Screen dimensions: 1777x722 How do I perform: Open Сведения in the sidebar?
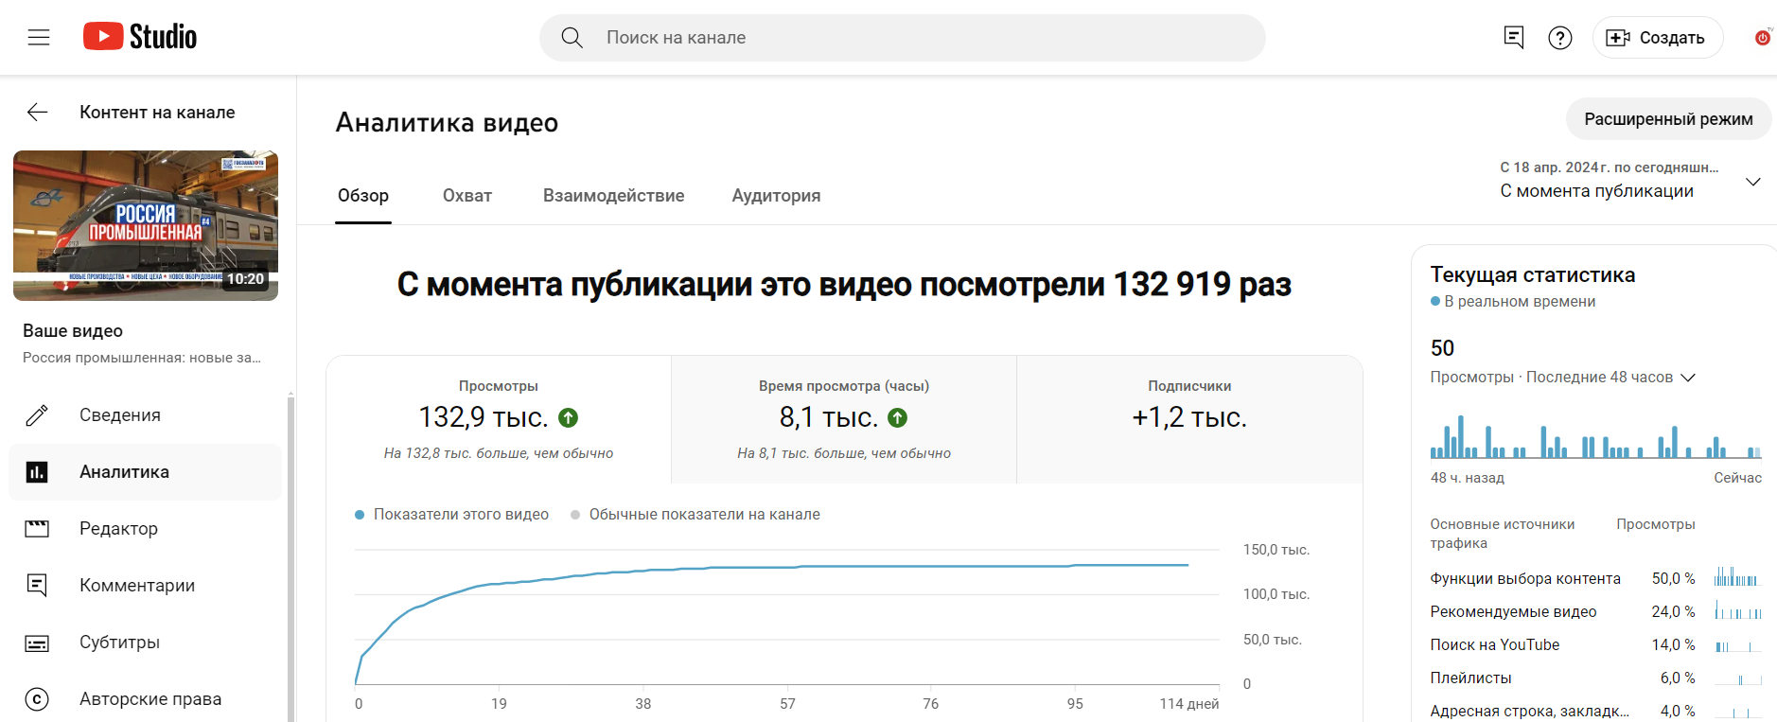pyautogui.click(x=146, y=415)
